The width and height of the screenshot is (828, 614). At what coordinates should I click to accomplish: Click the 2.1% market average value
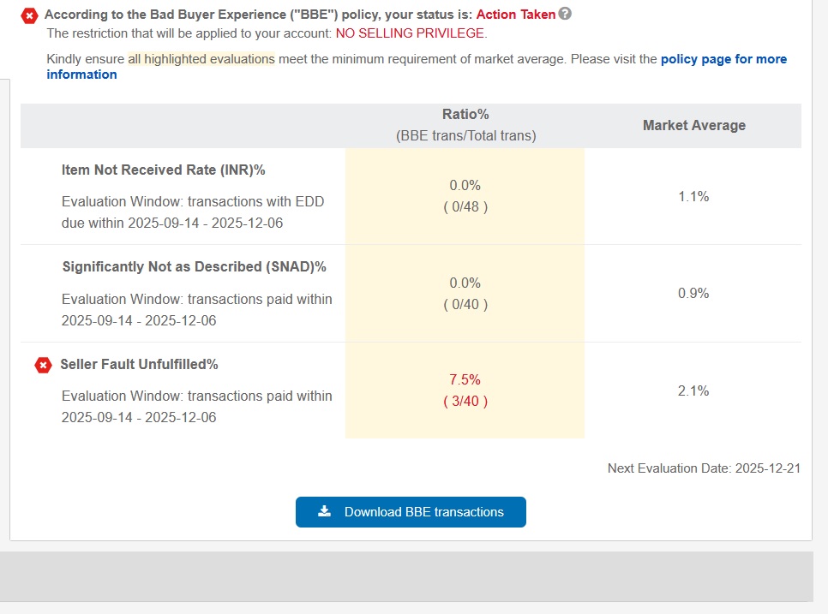point(693,390)
